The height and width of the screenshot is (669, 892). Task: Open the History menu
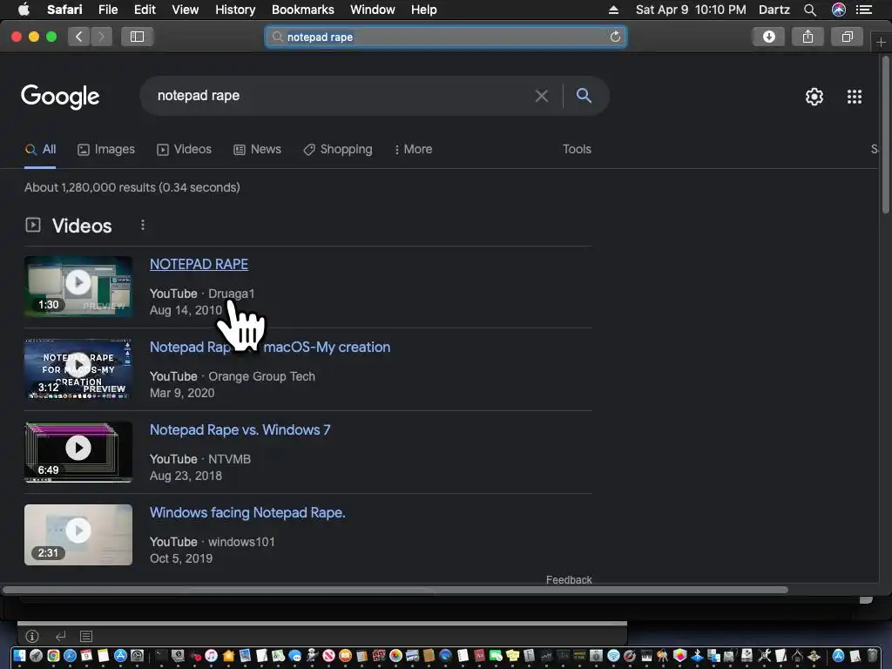point(235,10)
